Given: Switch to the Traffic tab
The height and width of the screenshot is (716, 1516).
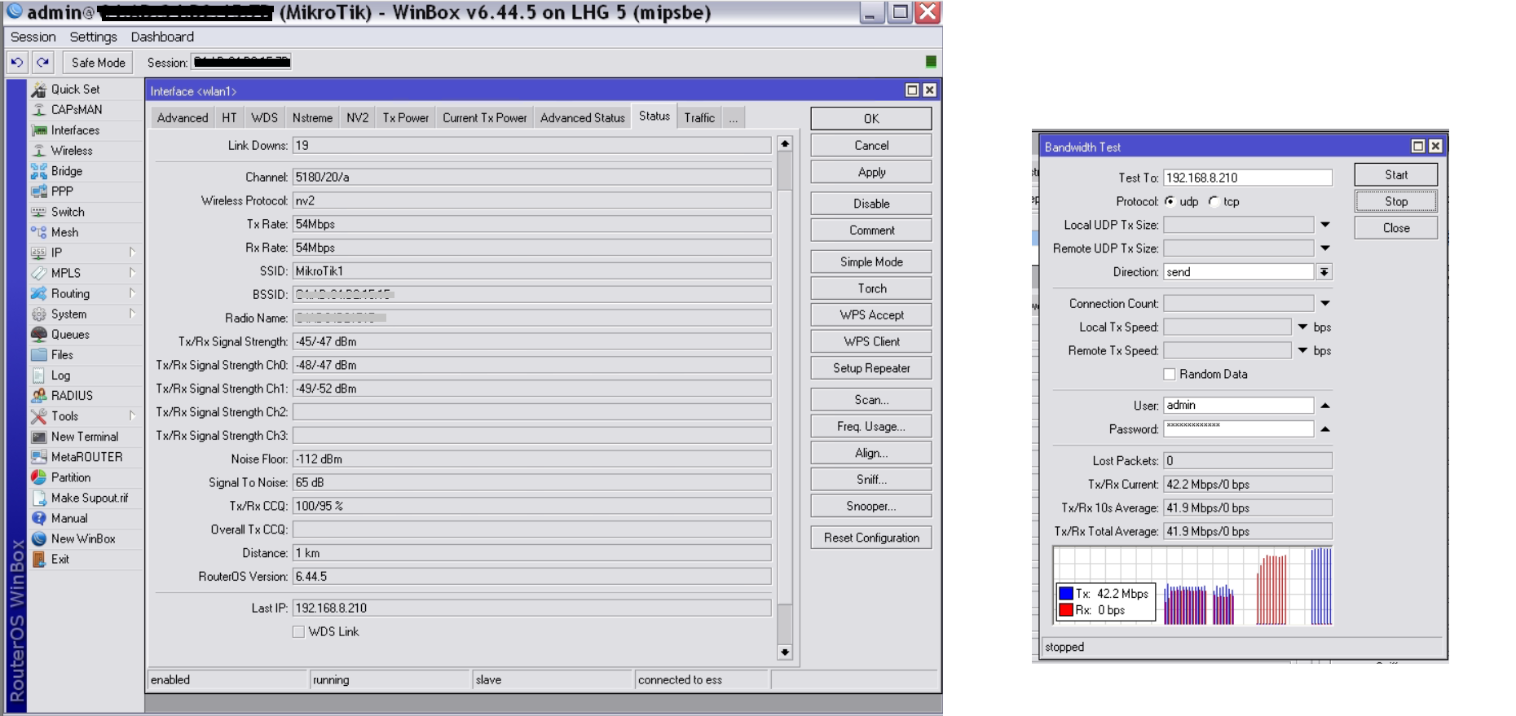Looking at the screenshot, I should click(x=699, y=118).
